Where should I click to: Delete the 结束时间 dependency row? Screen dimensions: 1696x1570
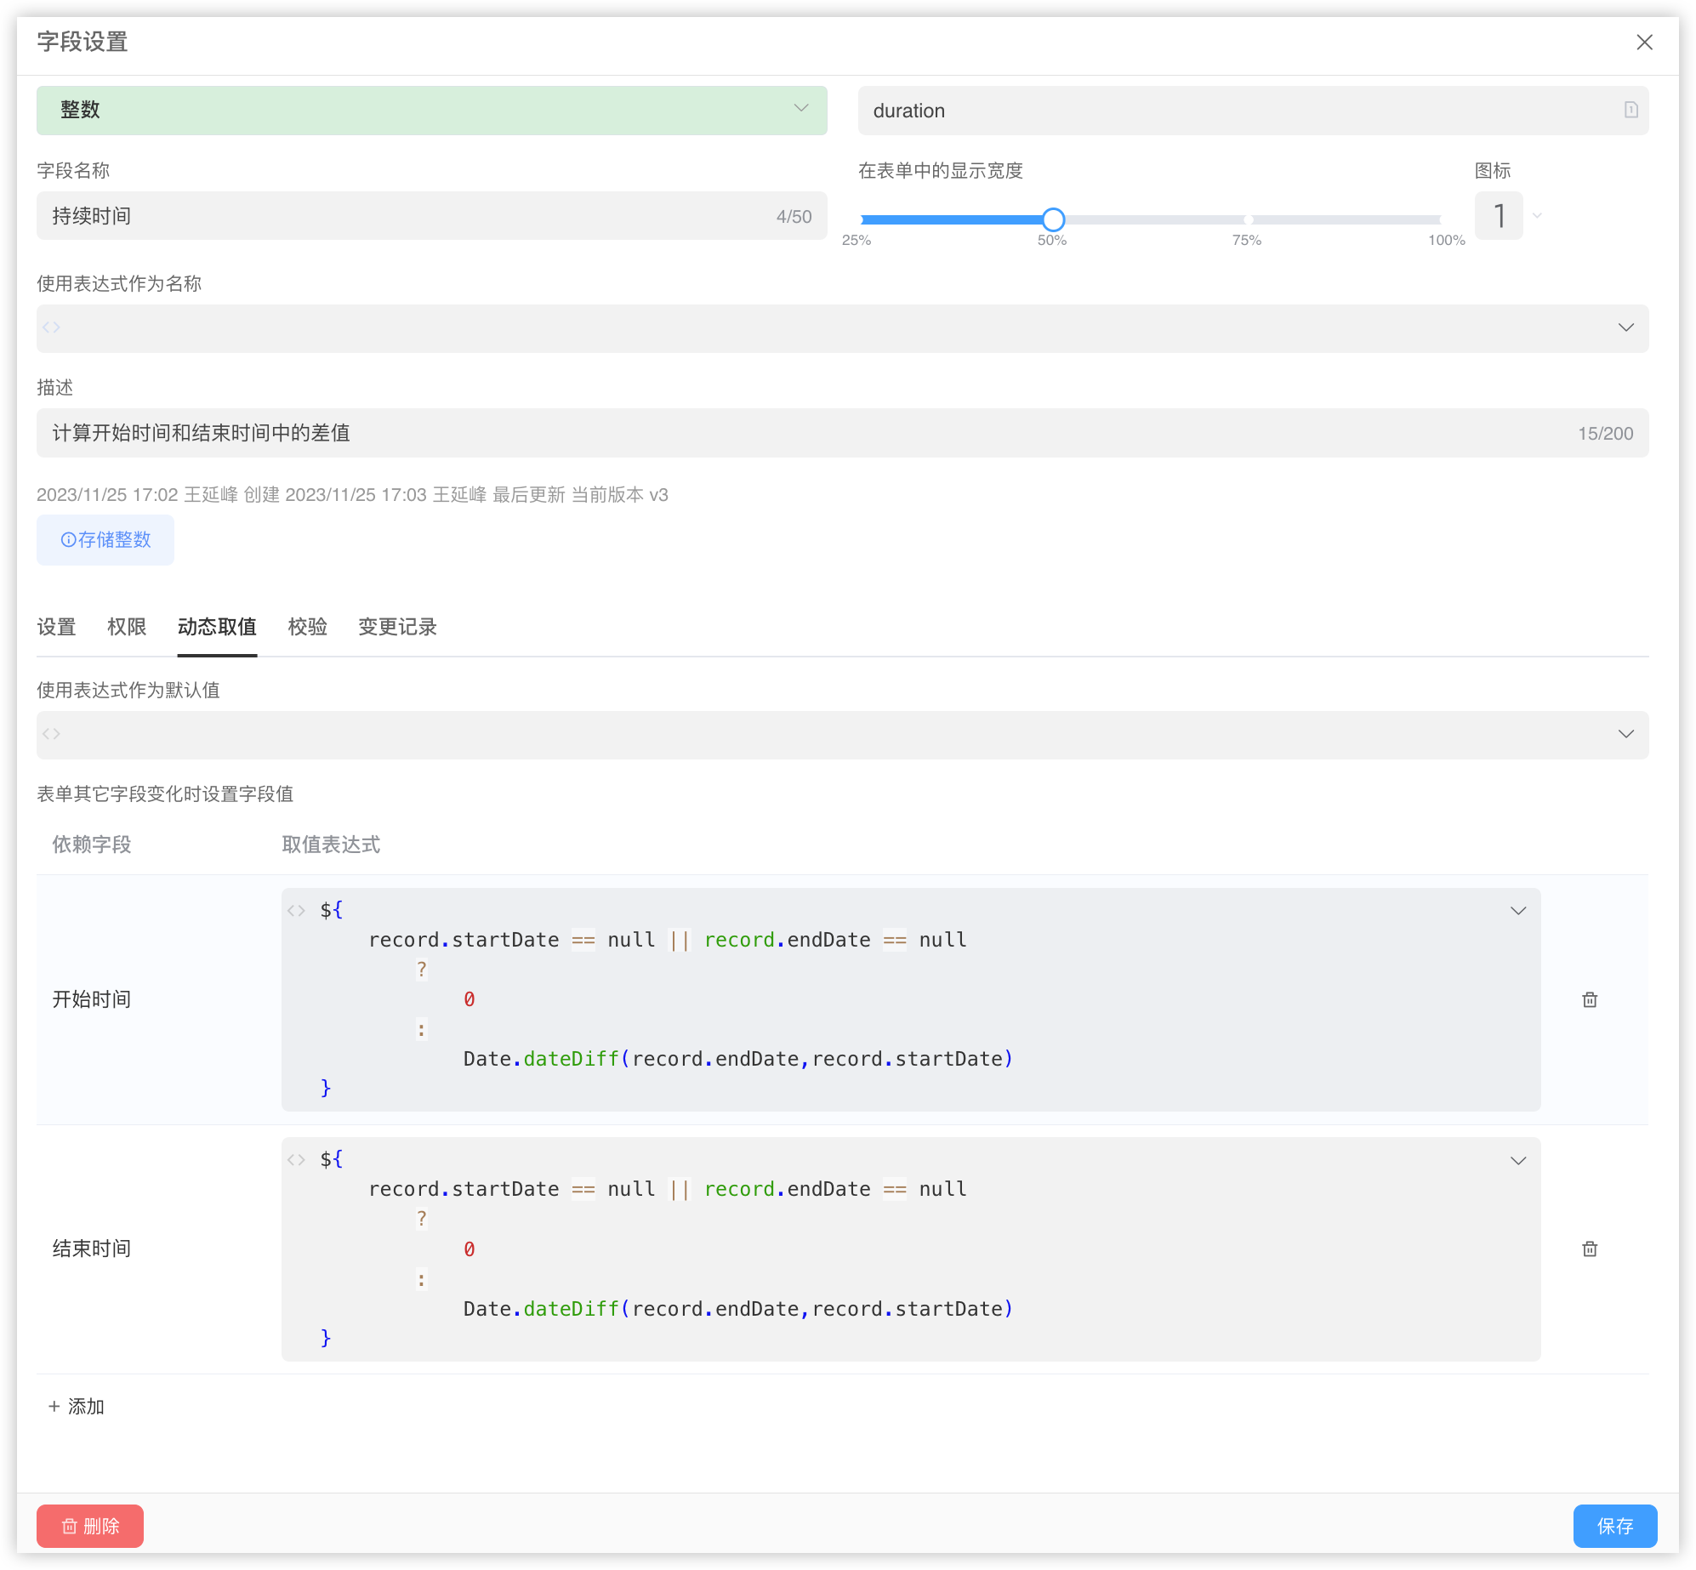(1589, 1249)
